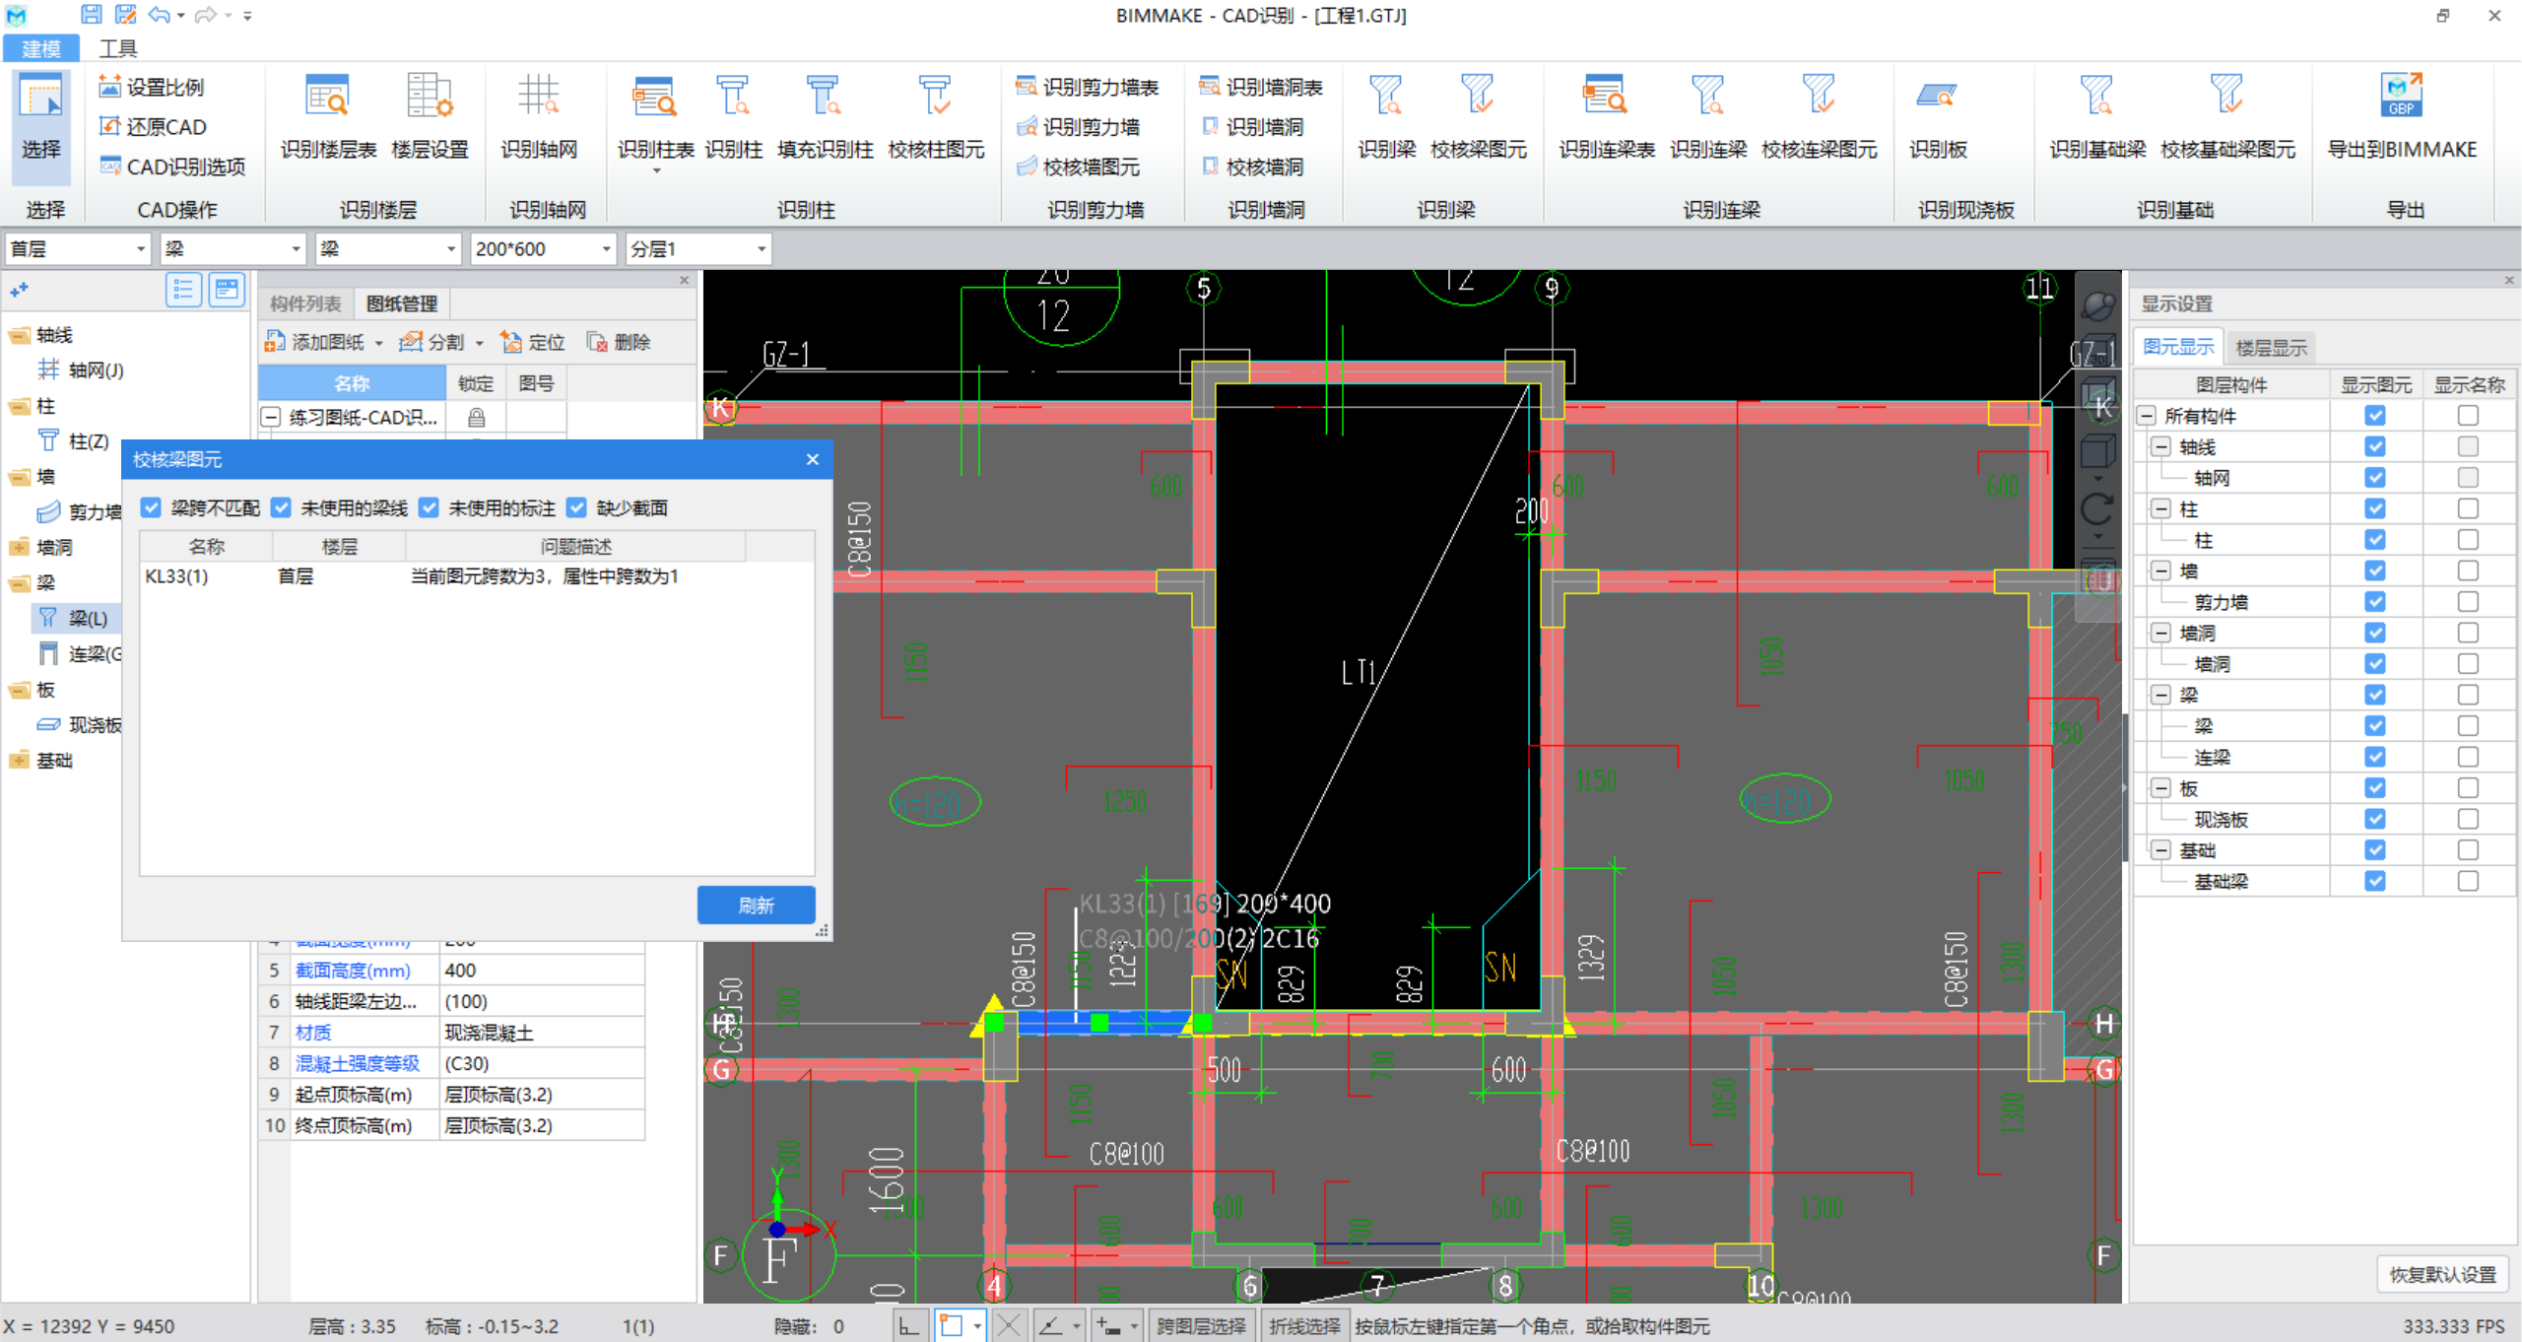Open 分割 dropdown arrow
Screen dimensions: 2522x1342
[x=480, y=343]
